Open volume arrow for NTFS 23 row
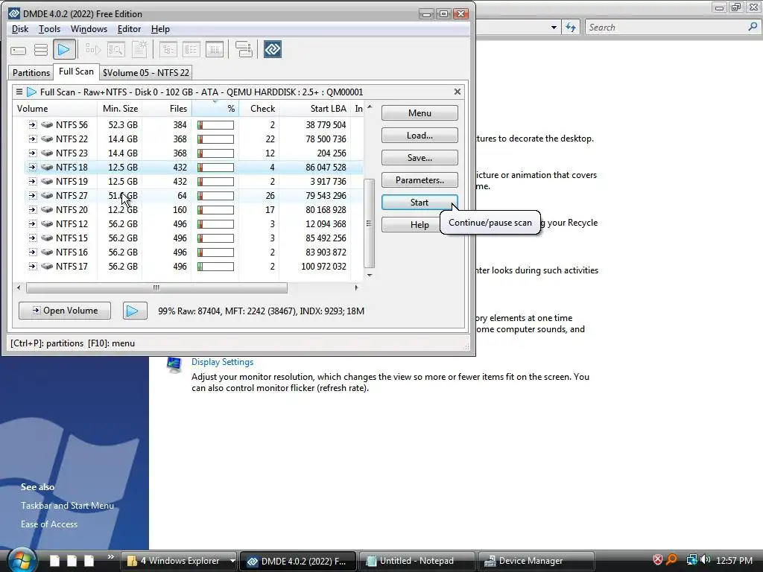Image resolution: width=763 pixels, height=572 pixels. (32, 153)
